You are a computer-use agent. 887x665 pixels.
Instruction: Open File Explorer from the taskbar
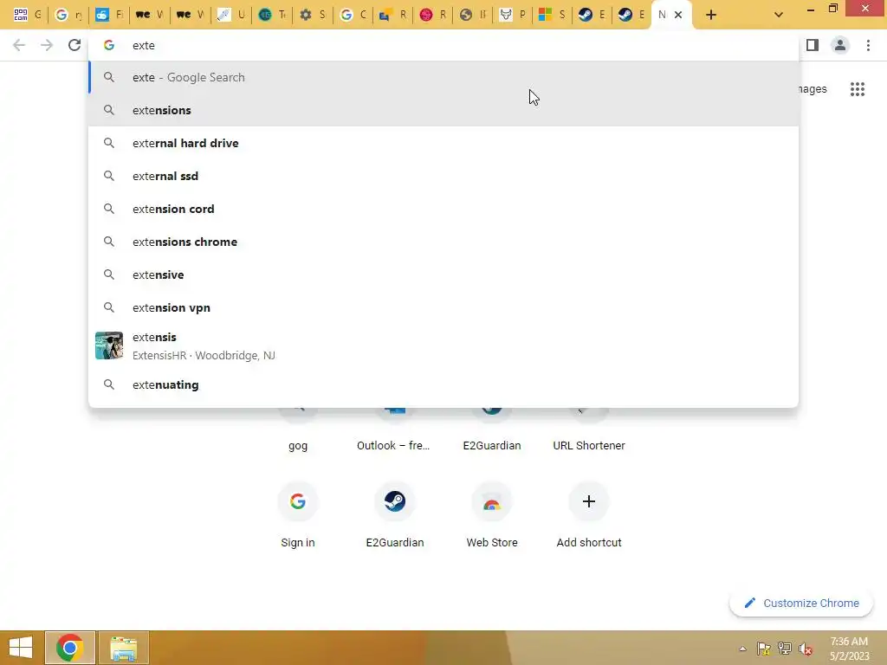click(x=123, y=648)
